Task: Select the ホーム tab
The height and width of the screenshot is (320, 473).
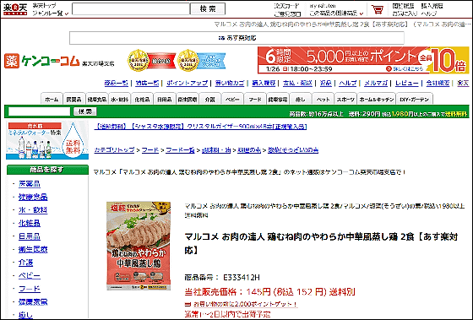Action: coord(52,99)
